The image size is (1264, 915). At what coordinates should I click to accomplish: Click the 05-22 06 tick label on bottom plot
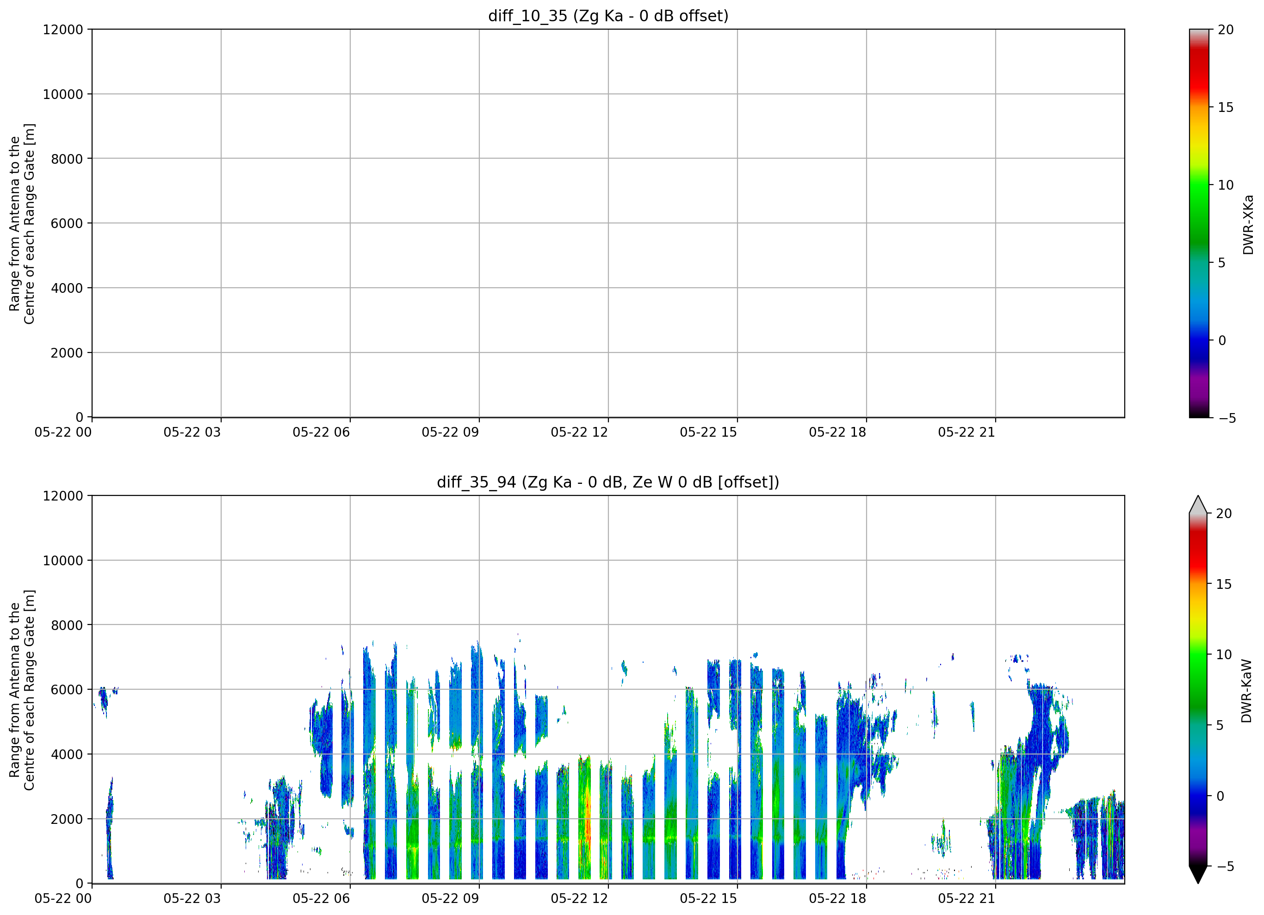click(321, 899)
